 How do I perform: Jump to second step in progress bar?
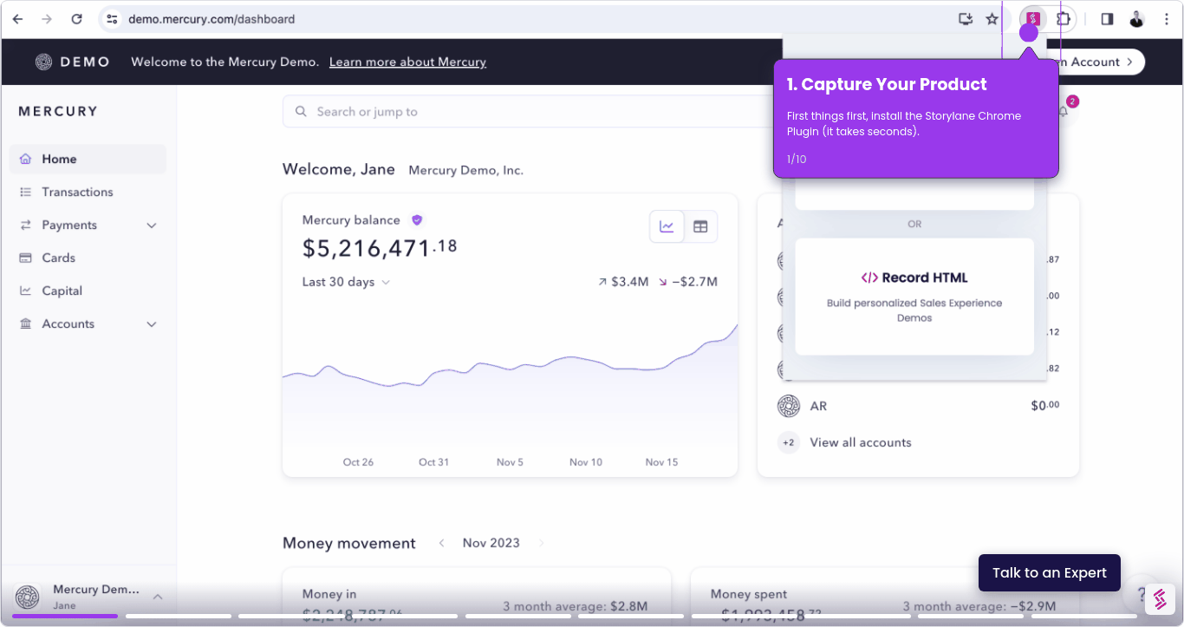pos(178,617)
